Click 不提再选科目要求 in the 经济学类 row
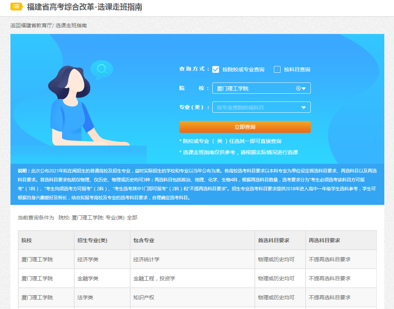This screenshot has height=309, width=394. point(329,259)
